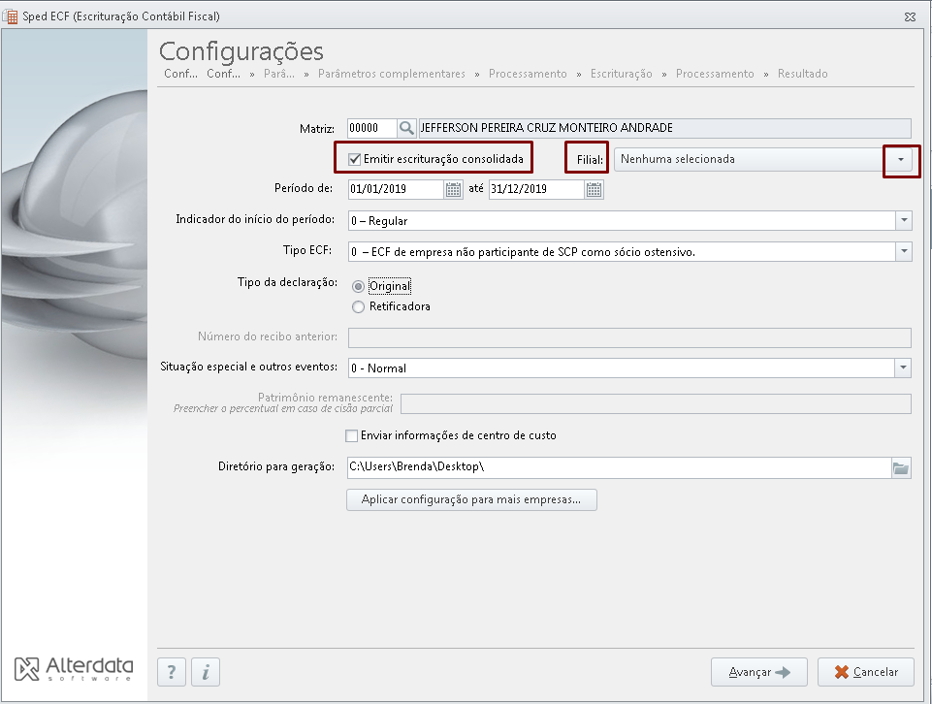Go to first Processamento step
932x704 pixels.
tap(528, 74)
